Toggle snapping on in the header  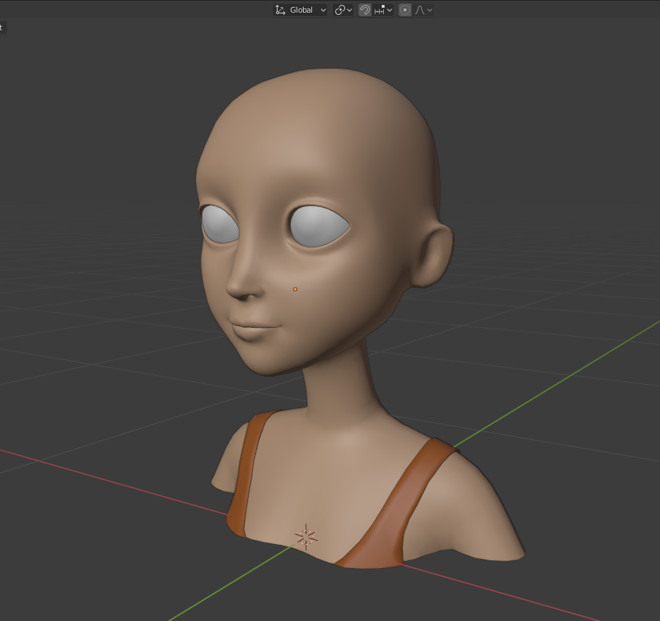pos(365,10)
